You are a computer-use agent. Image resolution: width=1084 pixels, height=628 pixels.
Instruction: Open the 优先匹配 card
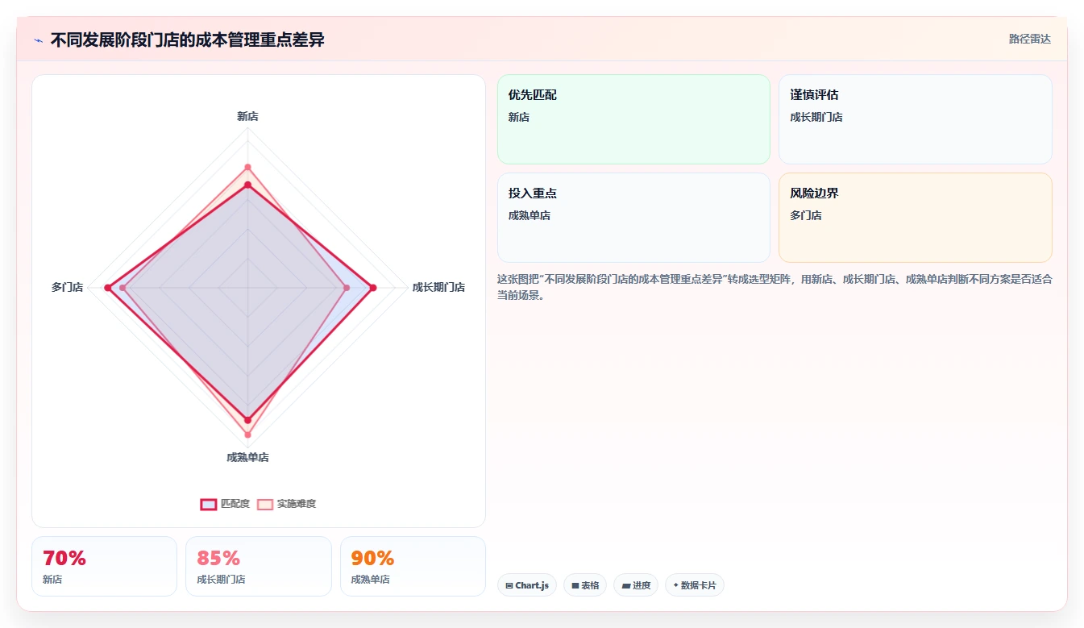(x=633, y=119)
